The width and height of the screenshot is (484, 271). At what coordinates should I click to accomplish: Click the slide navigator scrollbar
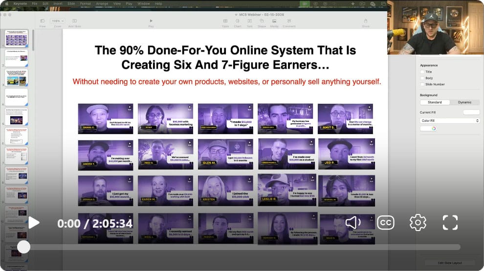(x=33, y=40)
